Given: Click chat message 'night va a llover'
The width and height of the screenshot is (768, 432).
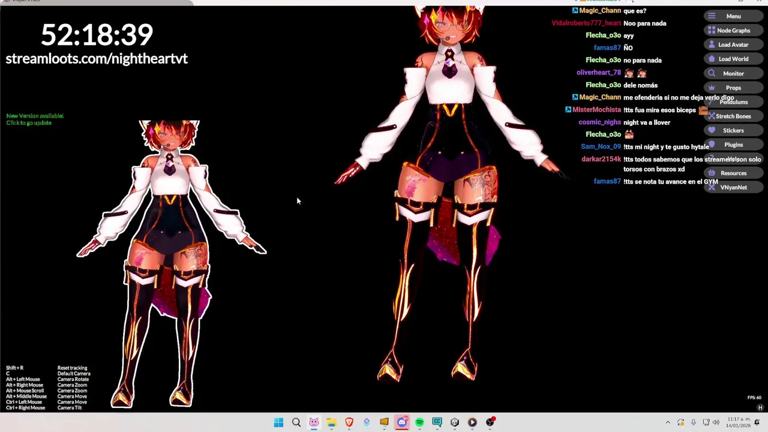Looking at the screenshot, I should click(x=647, y=122).
